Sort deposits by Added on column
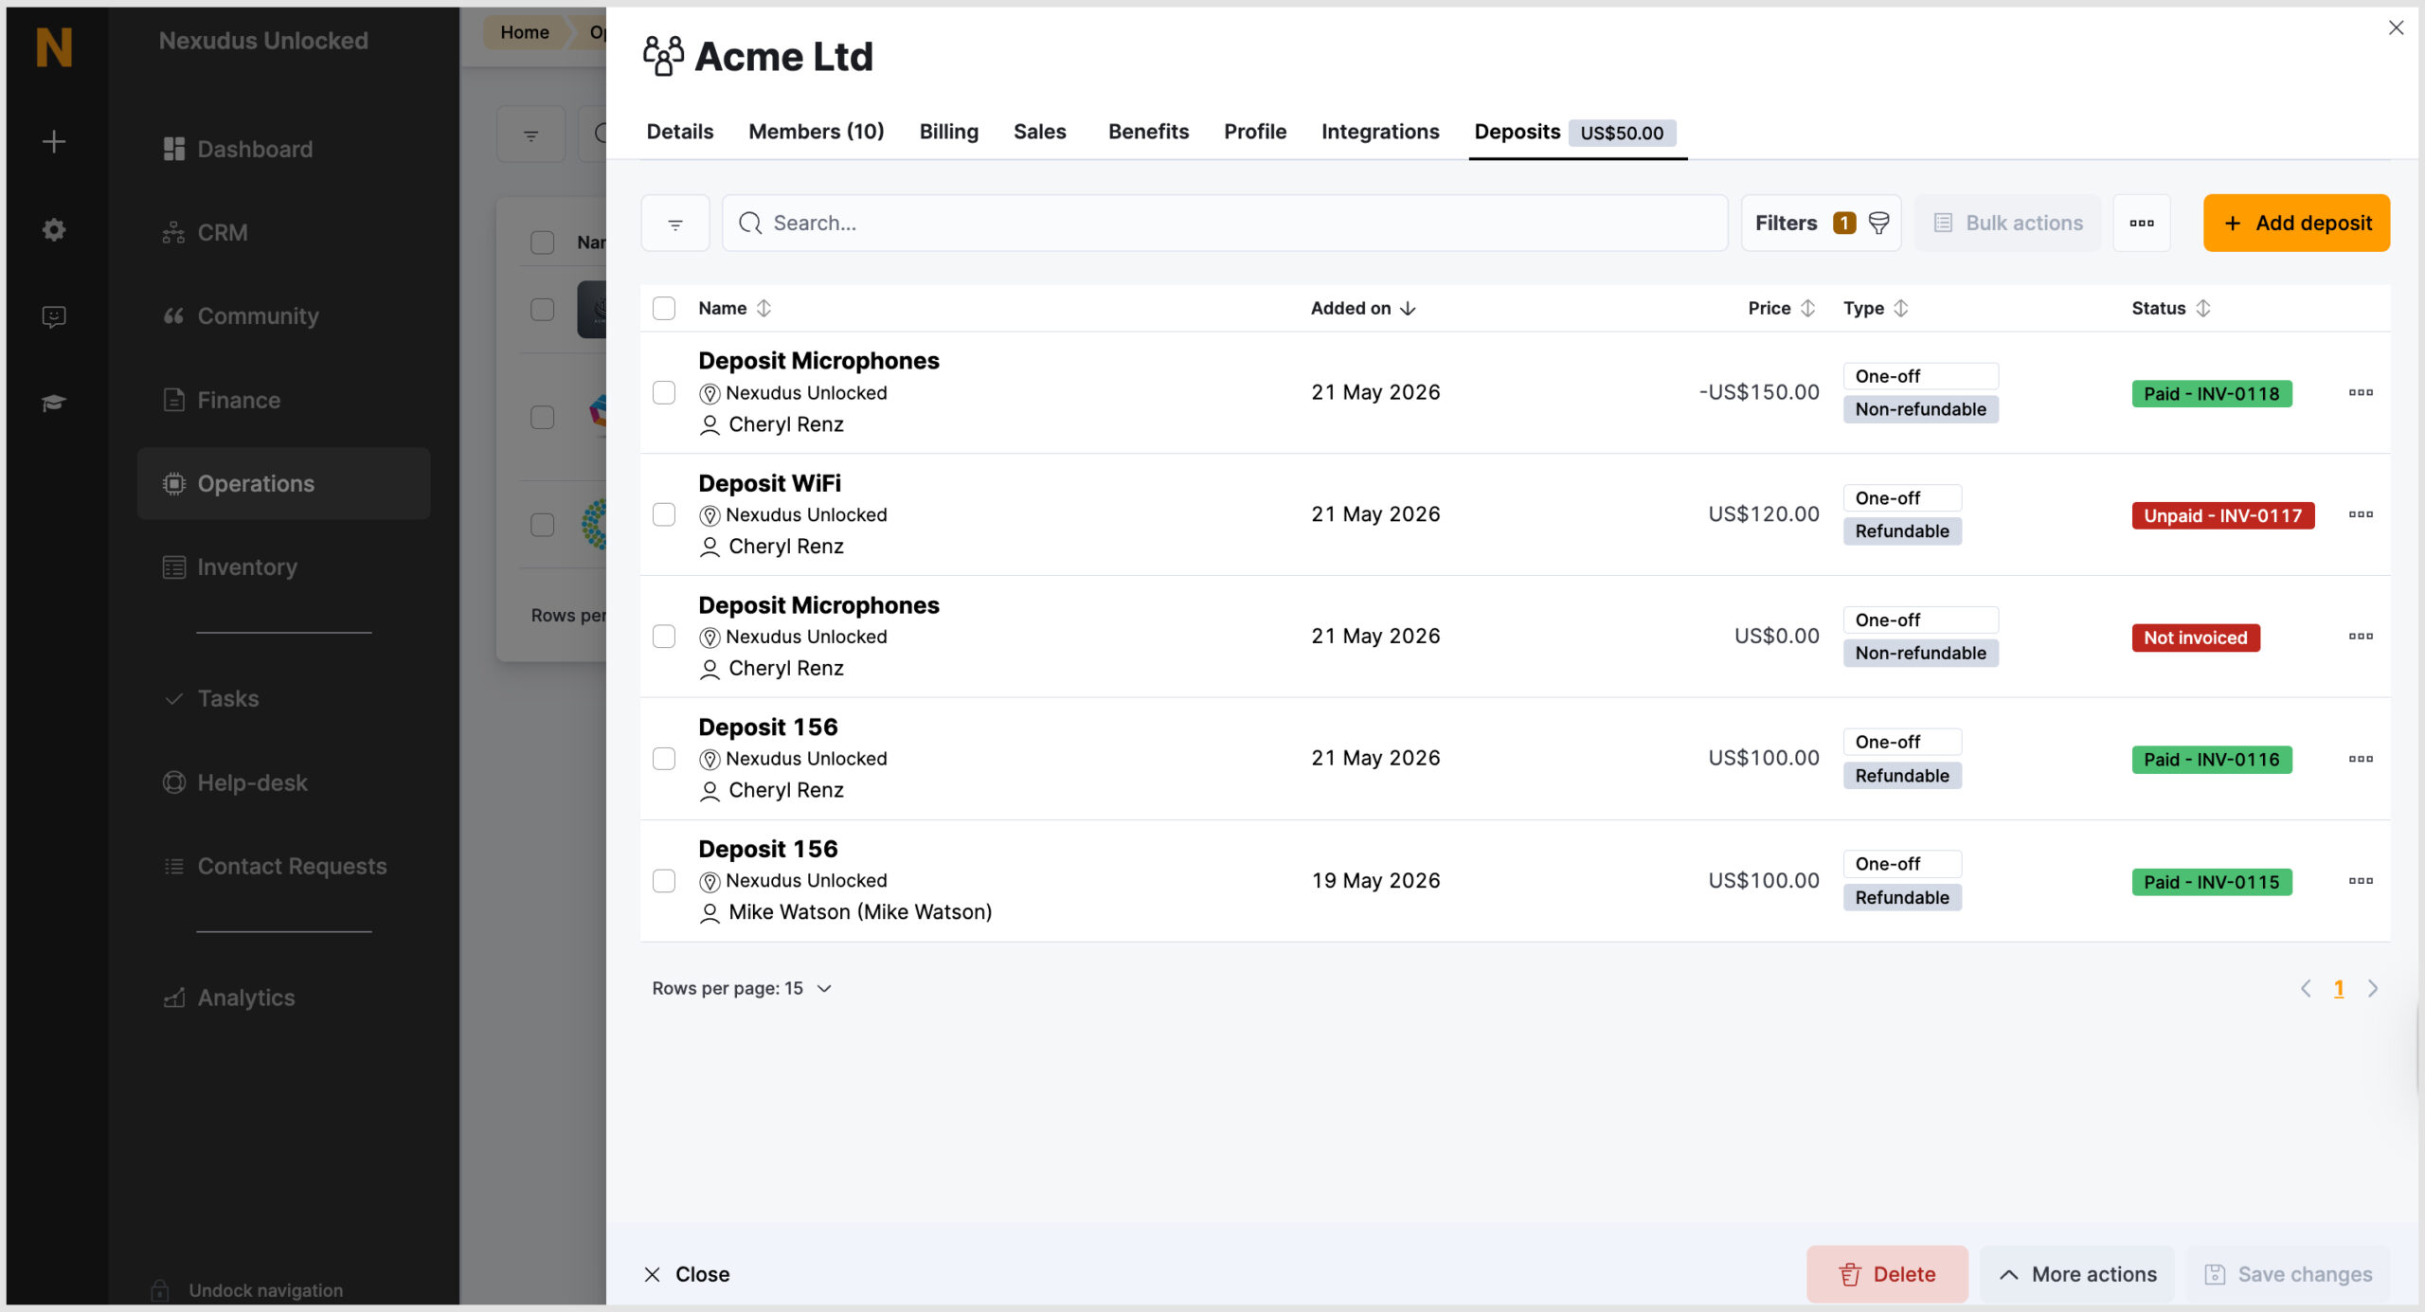The image size is (2425, 1312). pos(1363,308)
